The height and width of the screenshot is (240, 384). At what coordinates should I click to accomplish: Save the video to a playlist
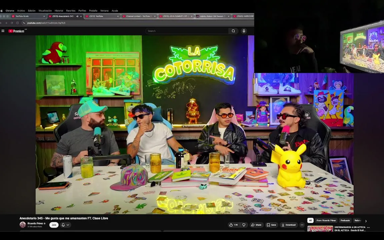tap(271, 225)
